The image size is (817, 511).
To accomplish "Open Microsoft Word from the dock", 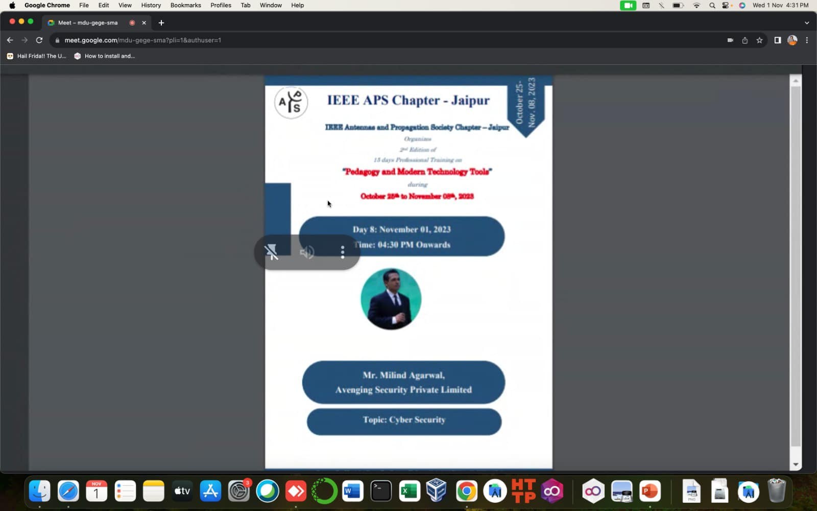I will 352,491.
